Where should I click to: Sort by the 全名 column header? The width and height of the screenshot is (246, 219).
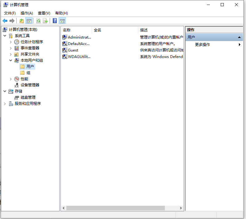[x=115, y=30]
